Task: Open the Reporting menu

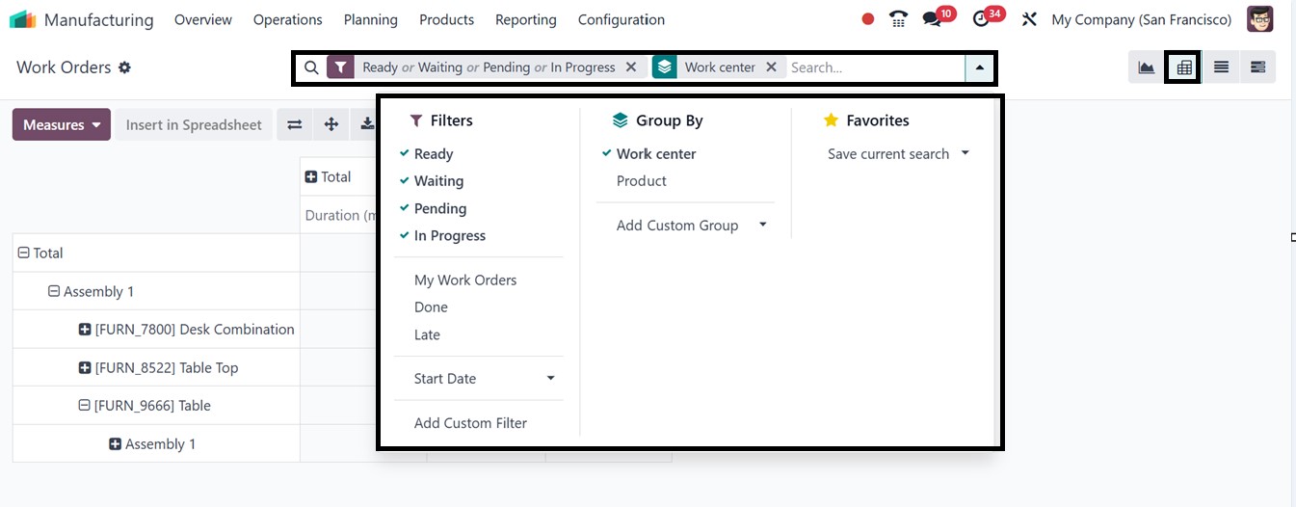Action: pyautogui.click(x=525, y=19)
